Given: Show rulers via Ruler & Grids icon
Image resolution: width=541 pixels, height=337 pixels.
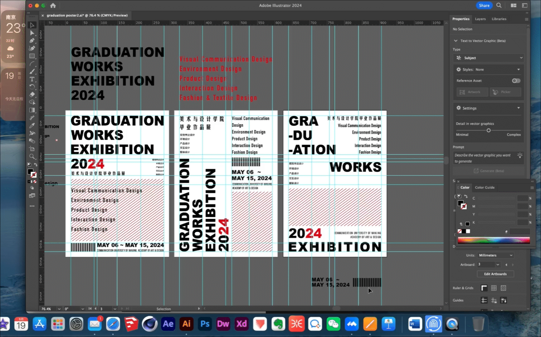Looking at the screenshot, I should pyautogui.click(x=484, y=288).
